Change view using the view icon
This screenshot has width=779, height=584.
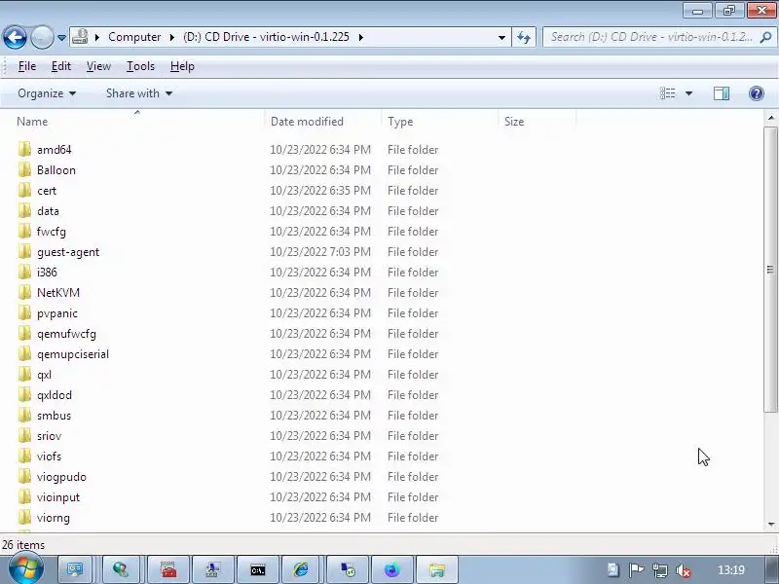click(667, 93)
